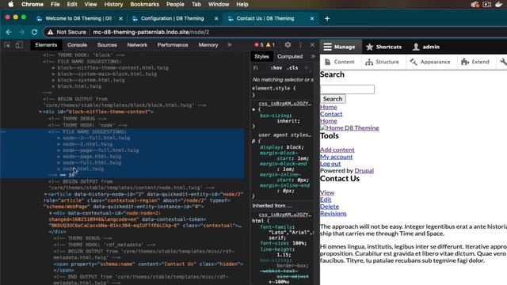Open the Appearance admin menu
The image size is (507, 285).
430,62
